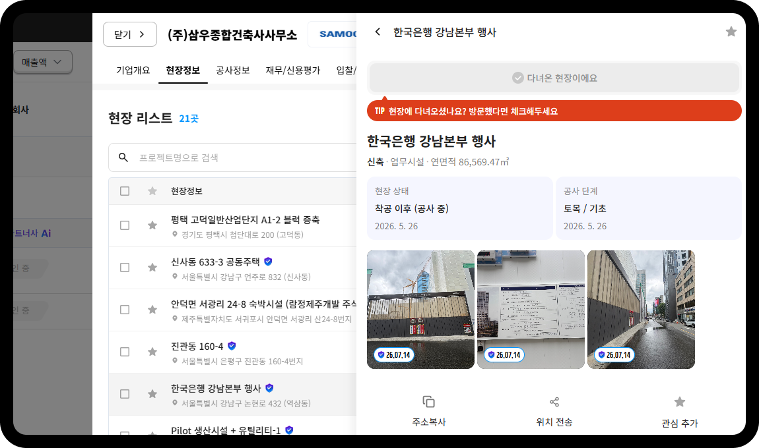Check the 진관동 160-4 checkbox

click(125, 351)
